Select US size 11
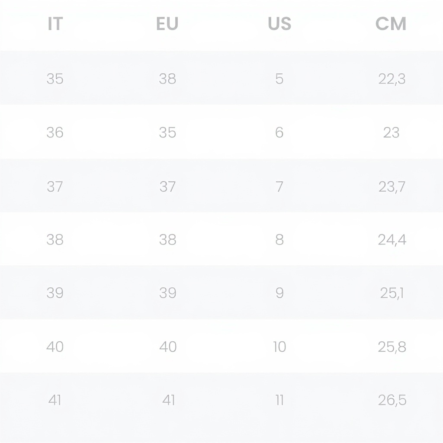The image size is (443, 443). tap(279, 400)
